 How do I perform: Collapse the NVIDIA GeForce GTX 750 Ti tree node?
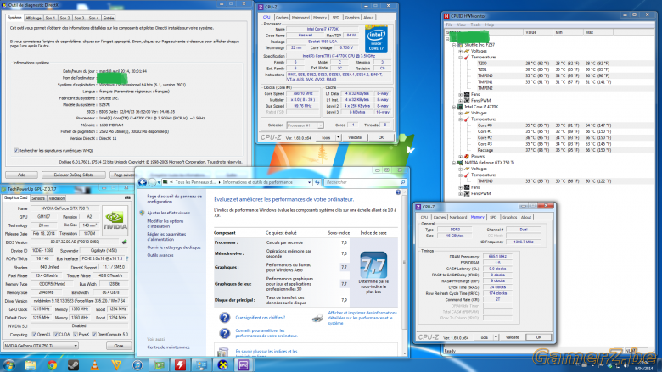coord(454,163)
